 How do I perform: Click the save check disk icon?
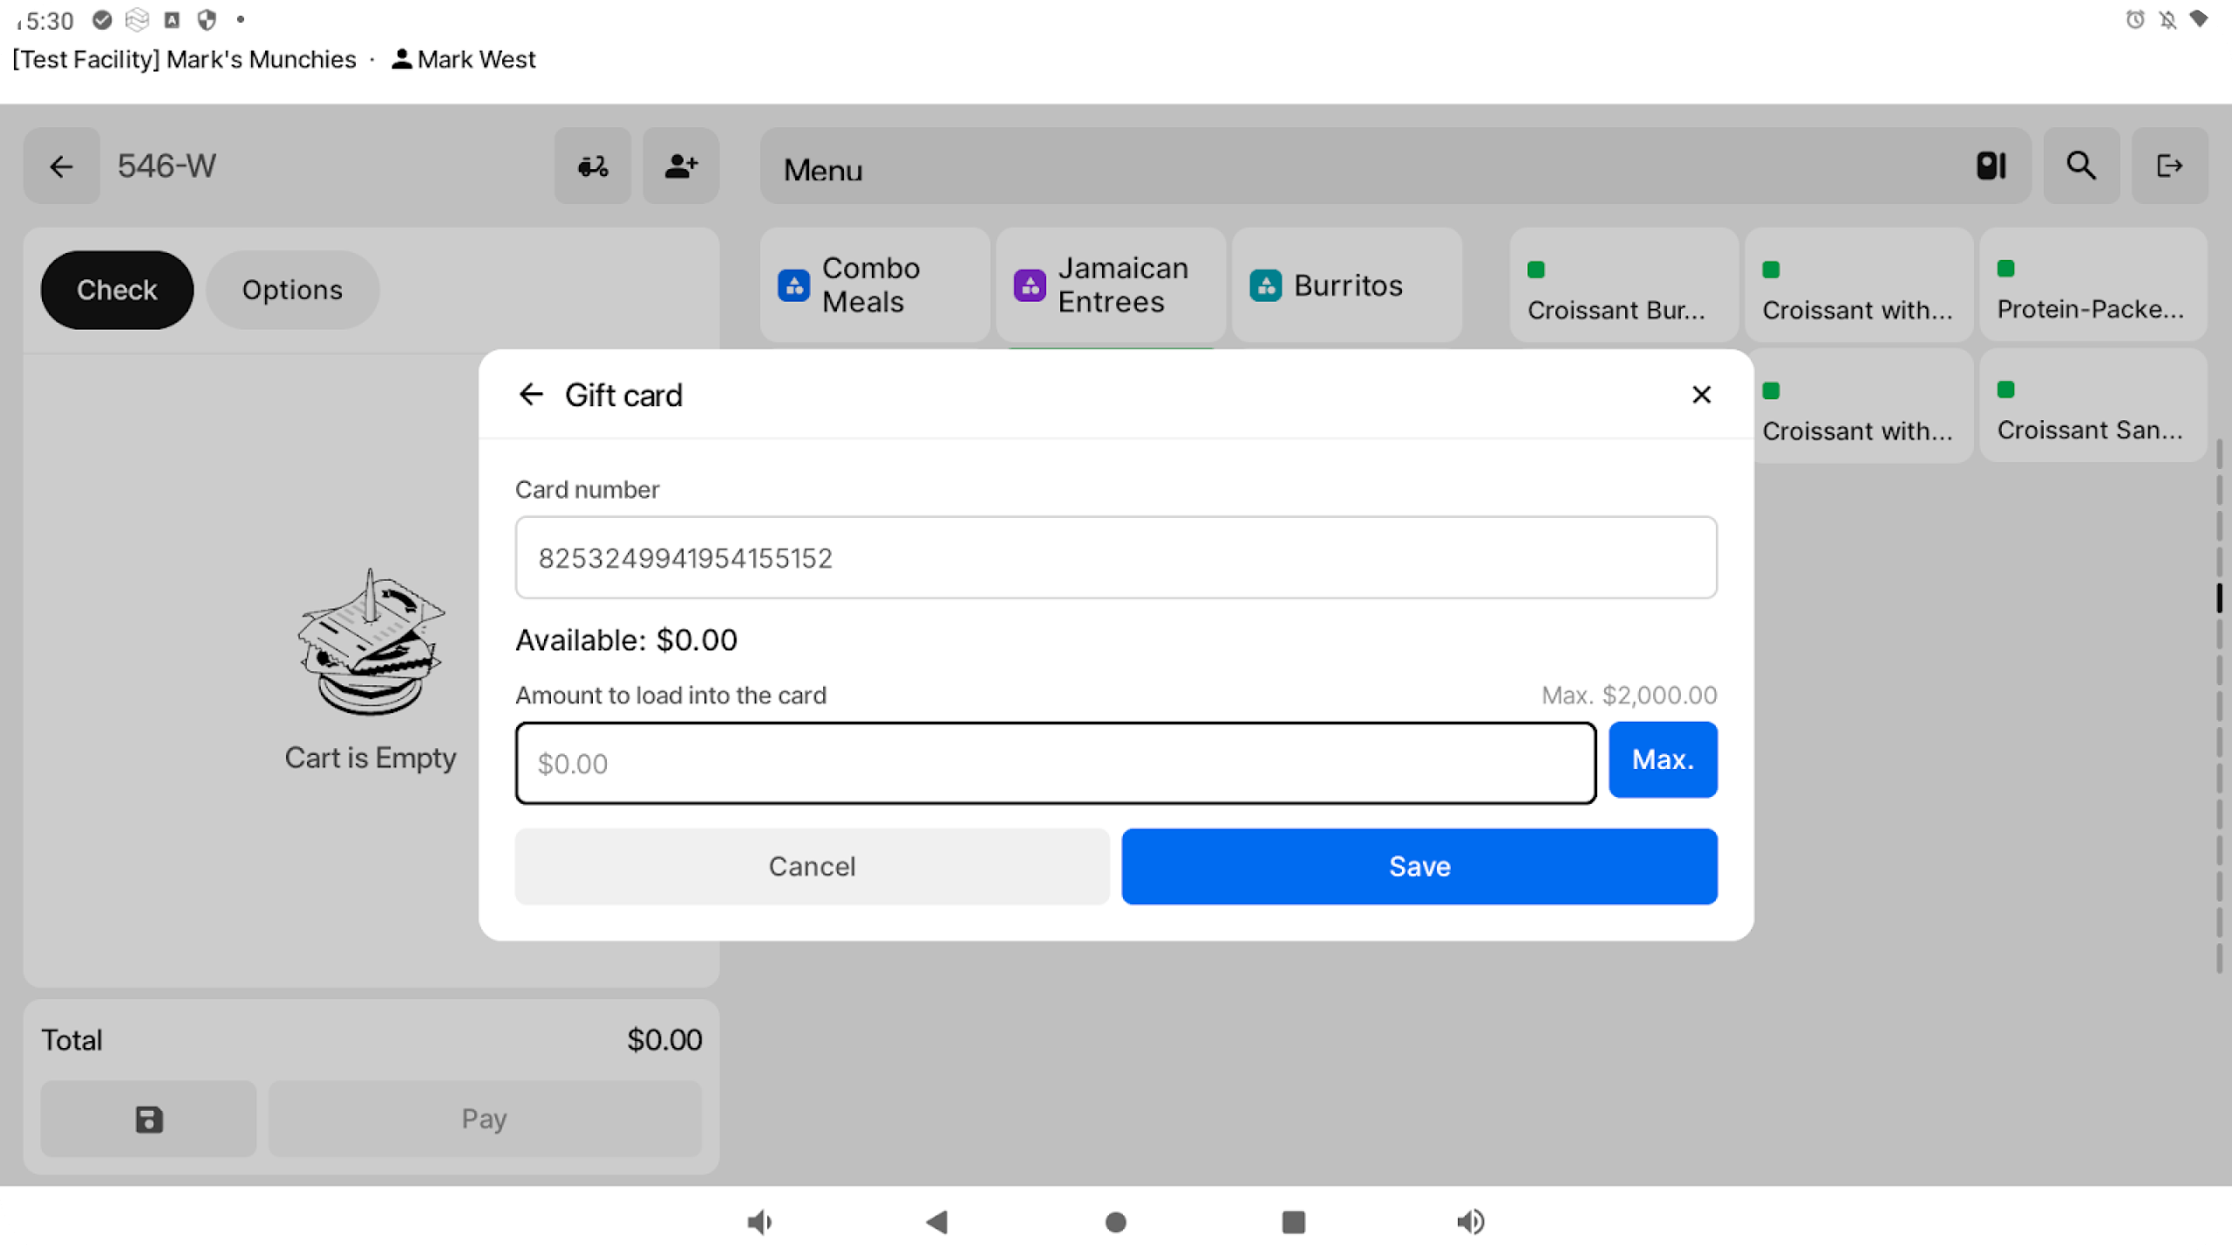click(149, 1119)
